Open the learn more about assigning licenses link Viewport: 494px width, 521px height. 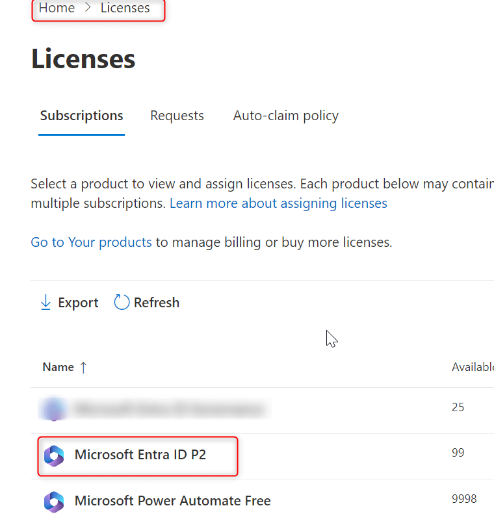279,203
